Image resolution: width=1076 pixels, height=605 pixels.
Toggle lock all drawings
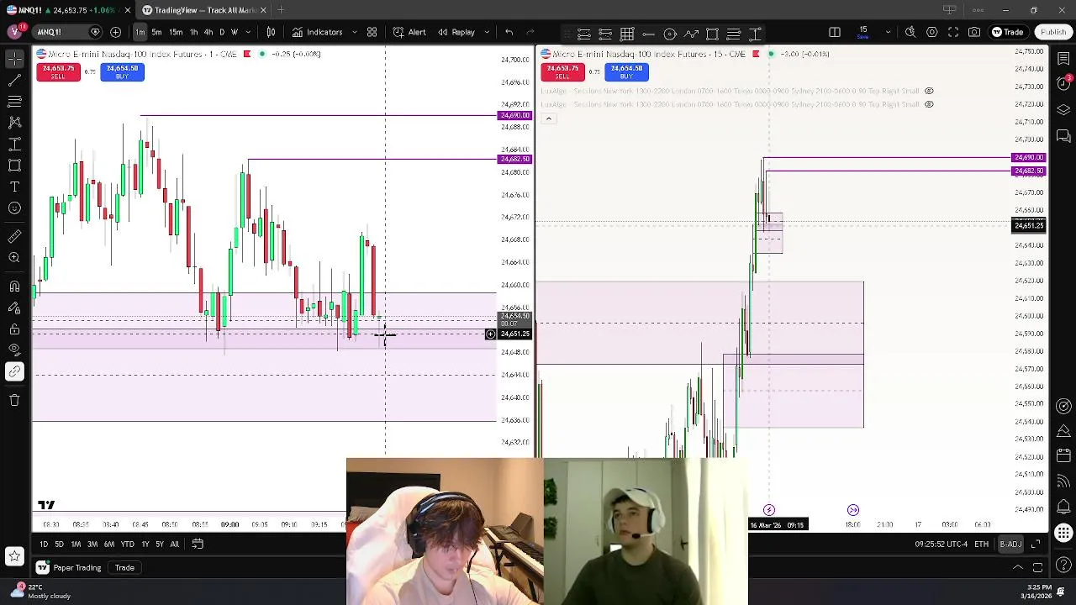(14, 329)
